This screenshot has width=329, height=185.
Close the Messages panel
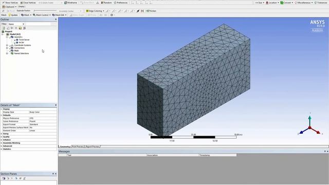pyautogui.click(x=327, y=151)
